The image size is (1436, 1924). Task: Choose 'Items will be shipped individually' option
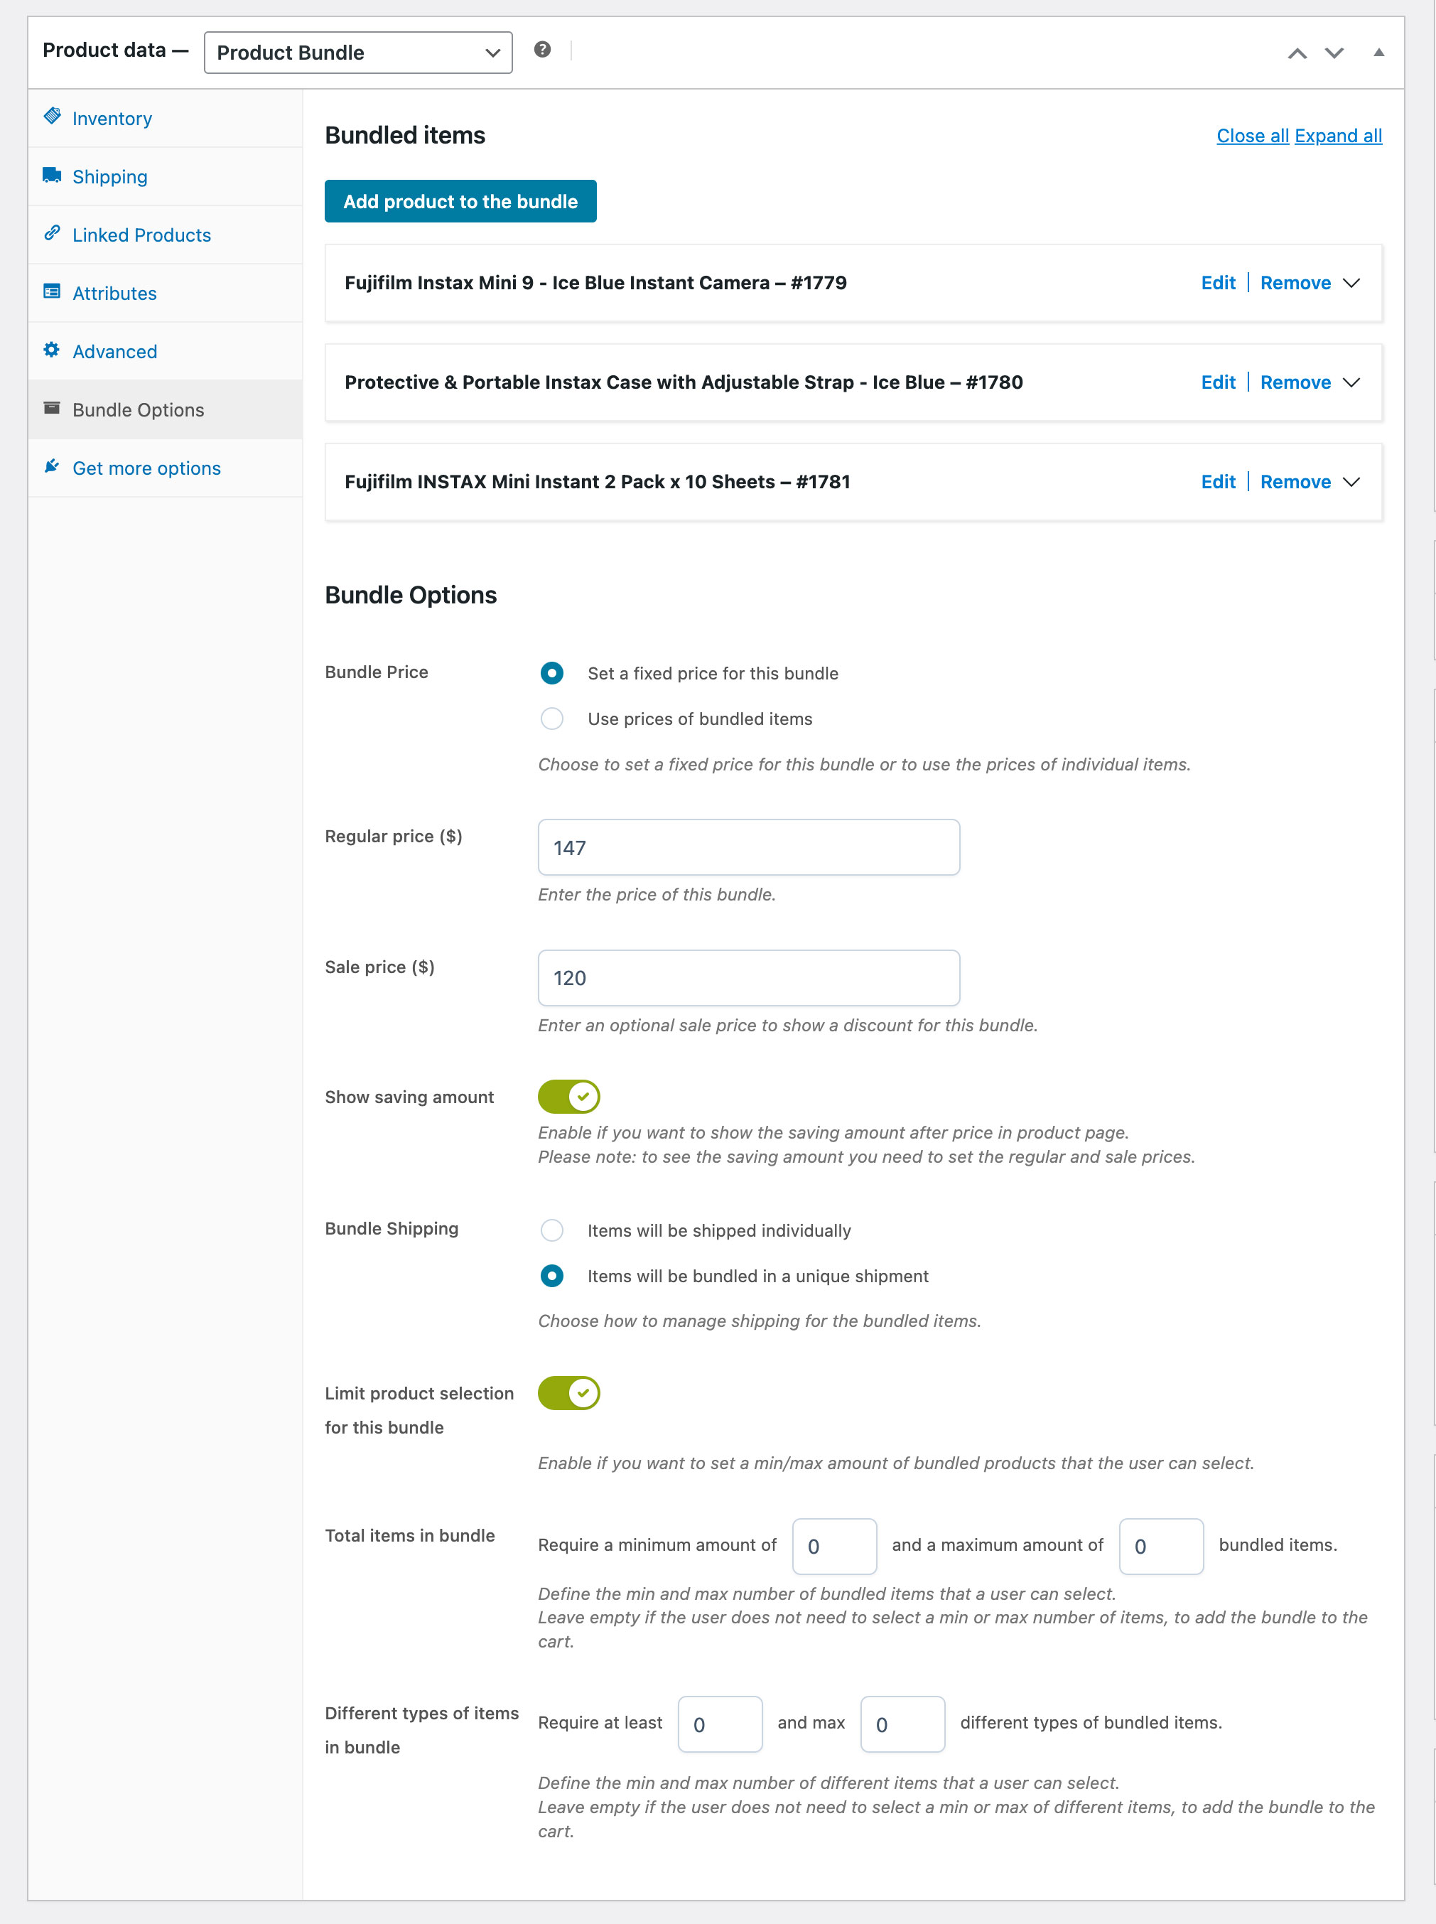pos(552,1230)
